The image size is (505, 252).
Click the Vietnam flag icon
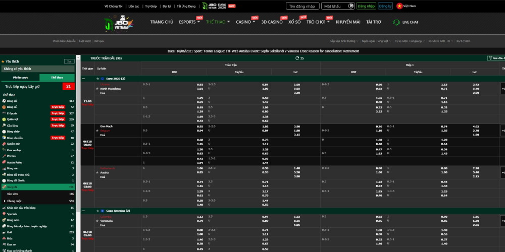[x=399, y=6]
